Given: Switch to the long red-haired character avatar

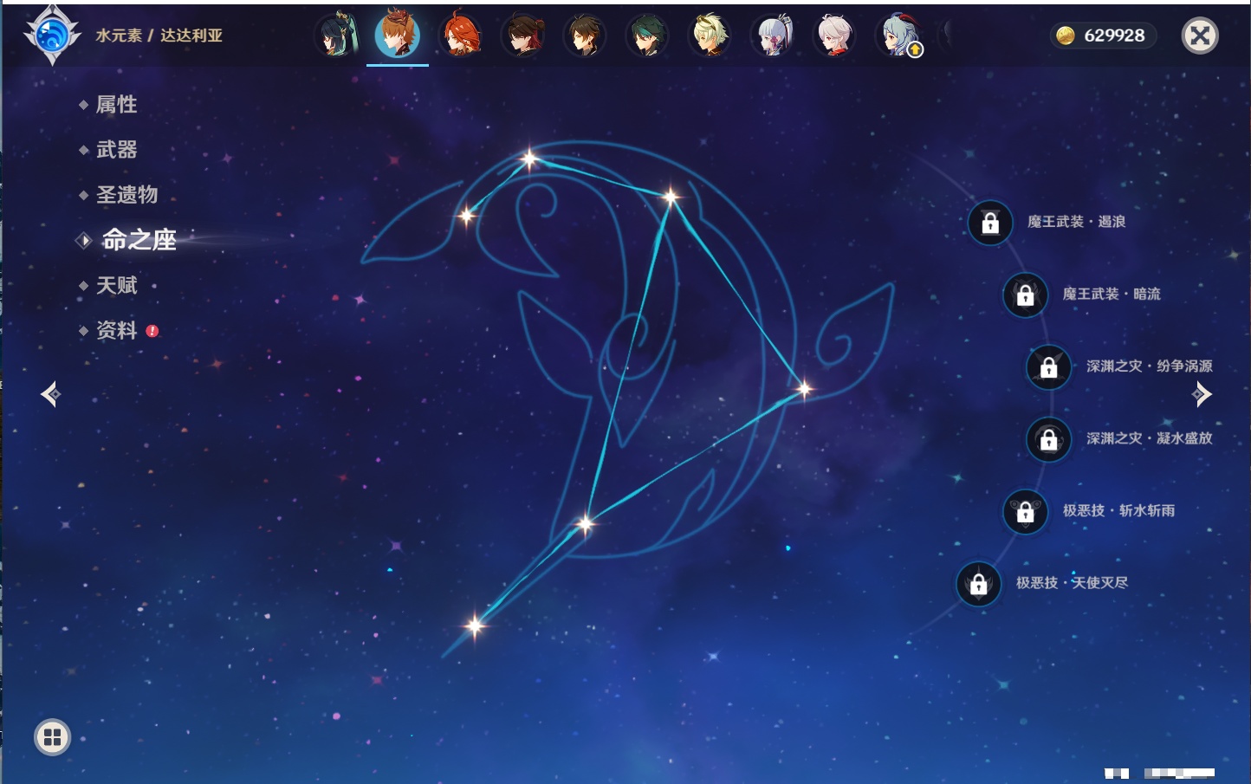Looking at the screenshot, I should [x=461, y=36].
